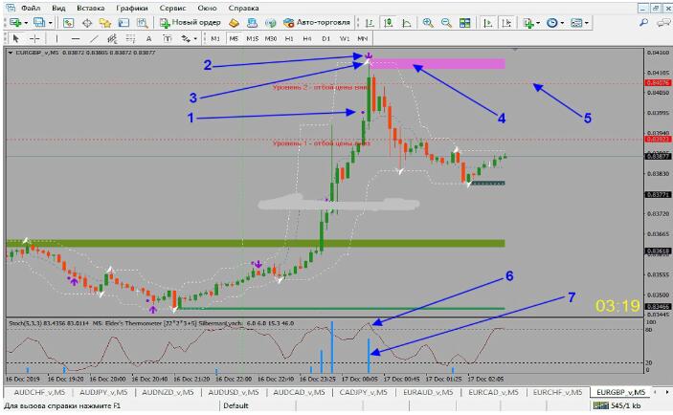This screenshot has width=673, height=415.
Task: Open the Indicators list icon
Action: pos(528,23)
